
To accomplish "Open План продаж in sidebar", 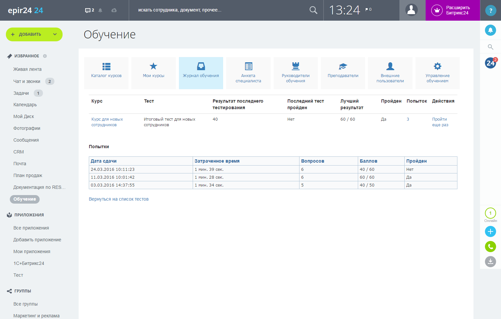I will (x=28, y=175).
